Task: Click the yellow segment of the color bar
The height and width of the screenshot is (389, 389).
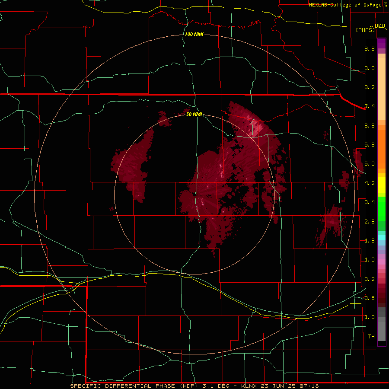Action: [x=382, y=185]
